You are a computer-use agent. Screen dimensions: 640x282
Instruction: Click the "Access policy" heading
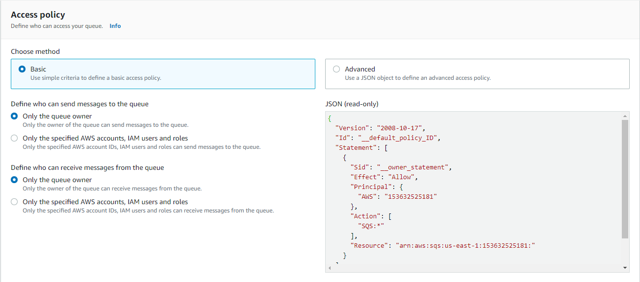[38, 15]
